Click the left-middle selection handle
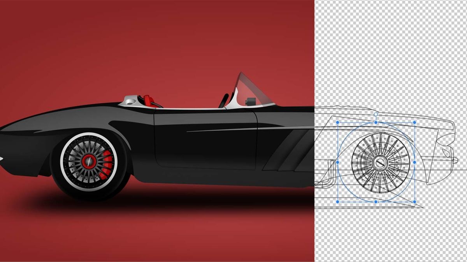The image size is (467, 262). (x=338, y=162)
